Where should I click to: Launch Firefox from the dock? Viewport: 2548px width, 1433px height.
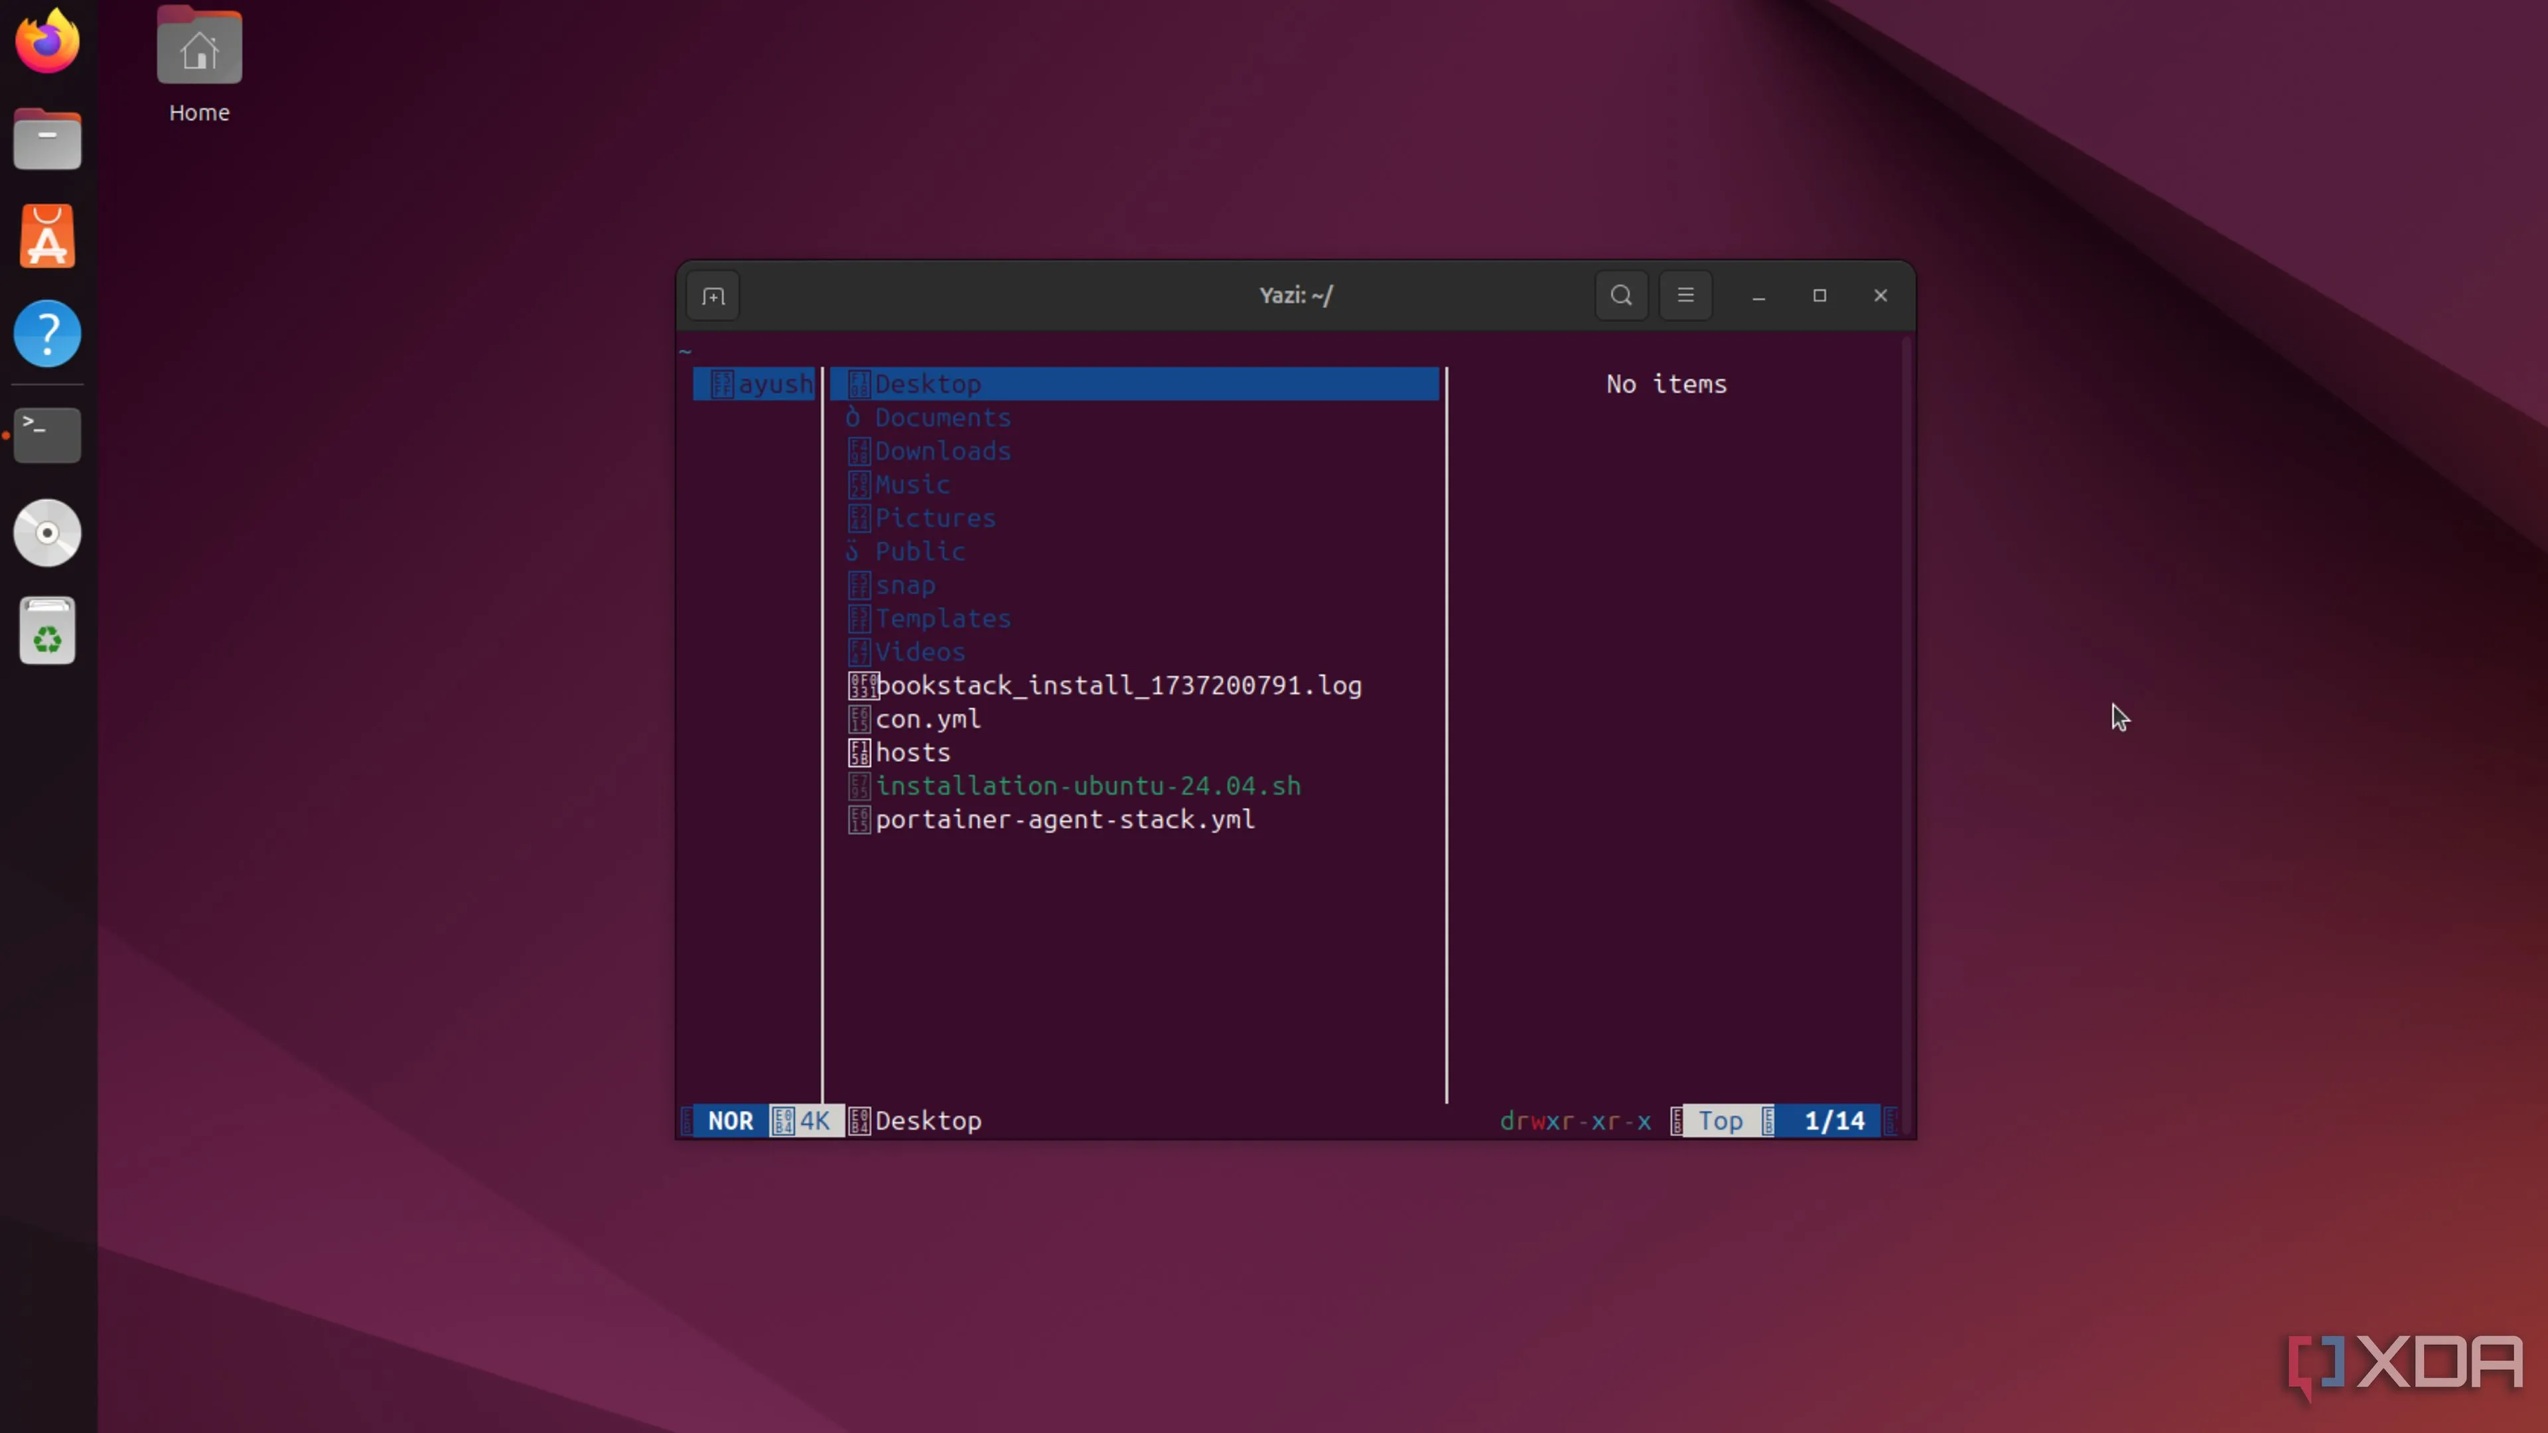pyautogui.click(x=46, y=40)
